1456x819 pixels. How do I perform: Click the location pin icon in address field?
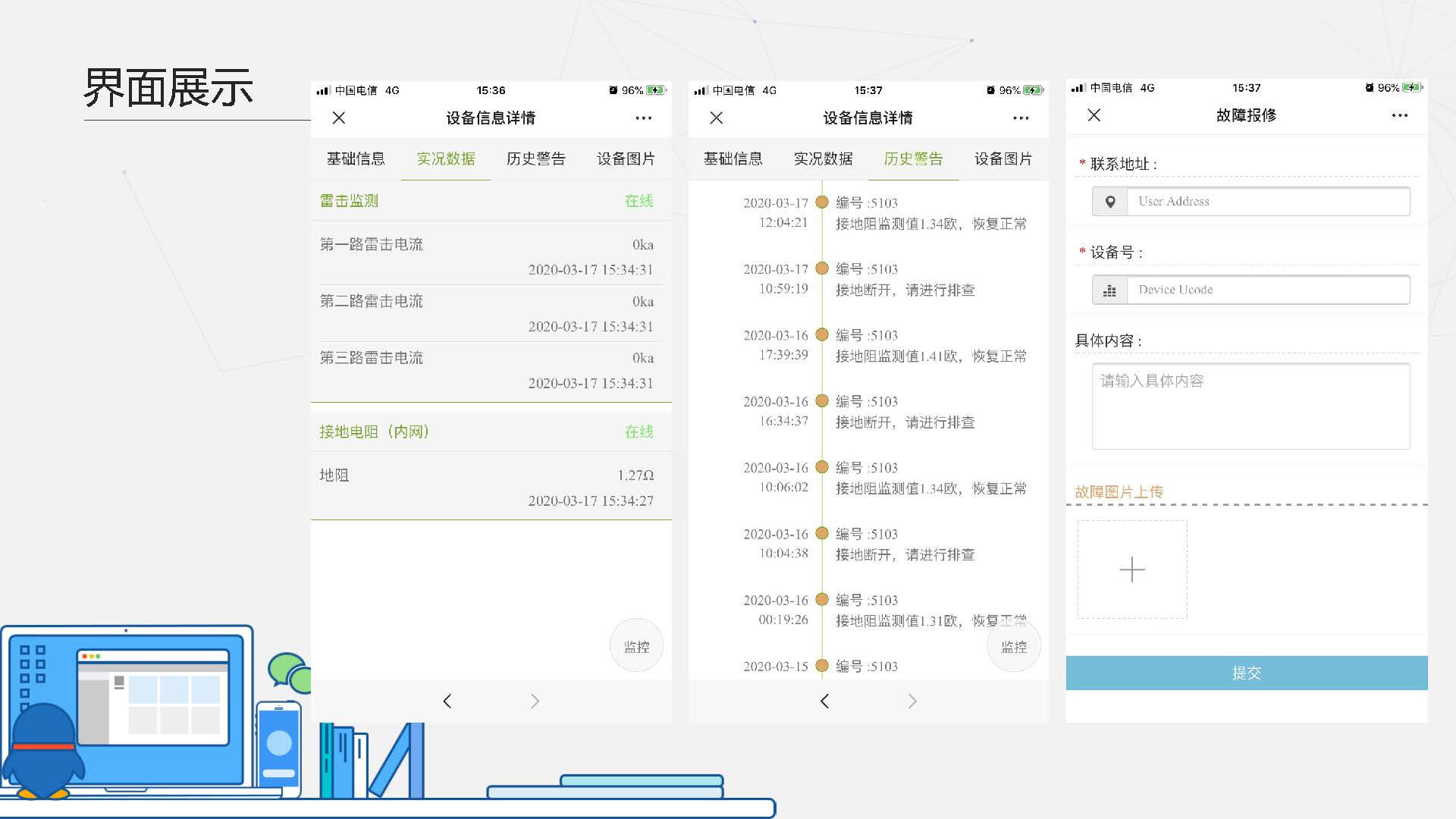coord(1110,202)
